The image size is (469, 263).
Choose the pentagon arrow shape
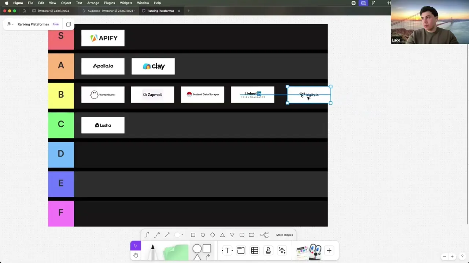coord(252,235)
